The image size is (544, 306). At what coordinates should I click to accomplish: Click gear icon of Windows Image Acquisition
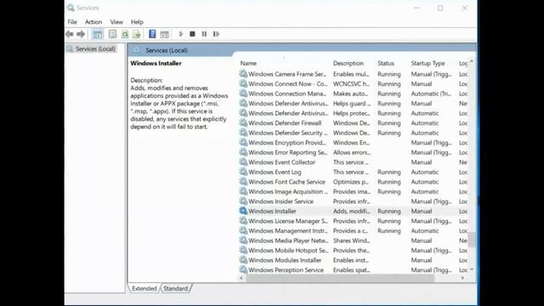pos(243,191)
